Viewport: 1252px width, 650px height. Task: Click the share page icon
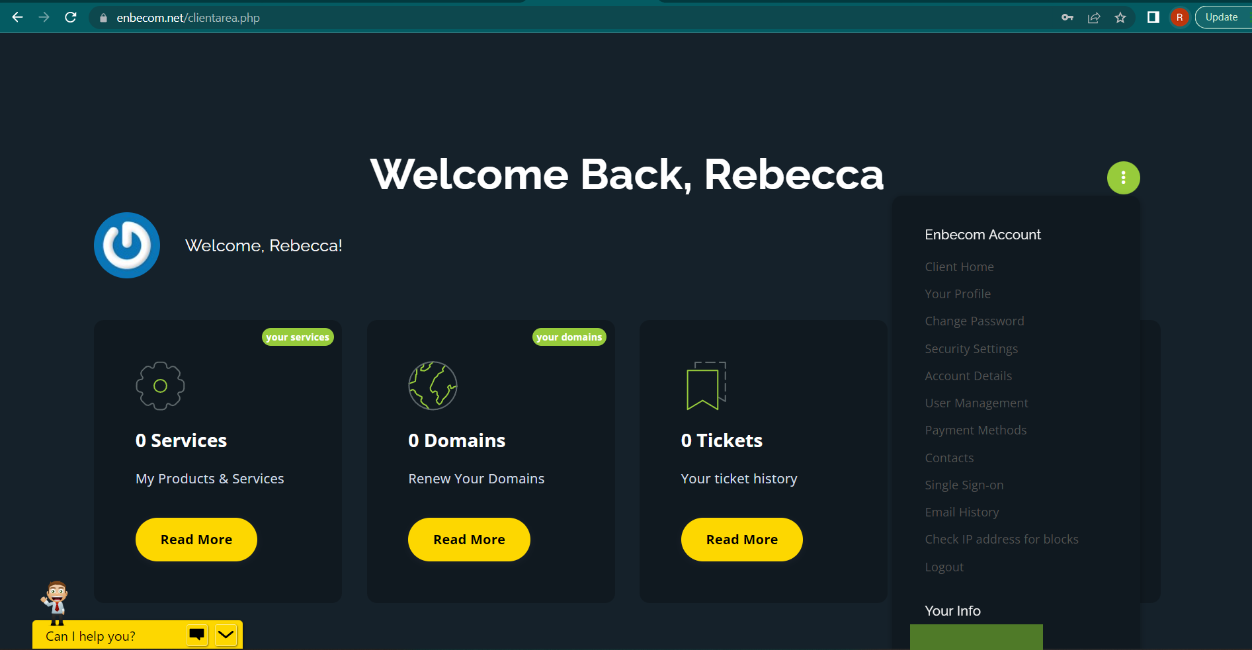tap(1093, 18)
